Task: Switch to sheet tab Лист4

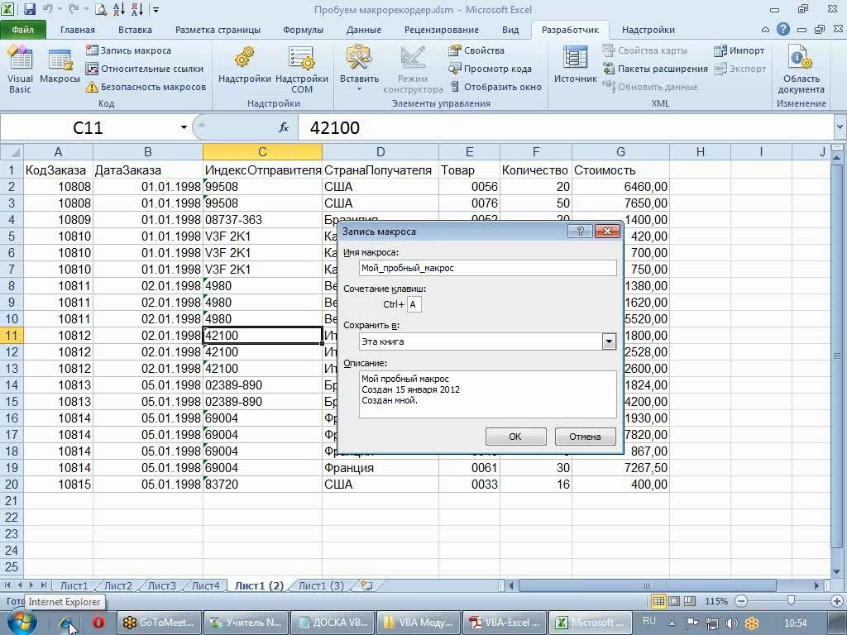Action: pyautogui.click(x=205, y=585)
